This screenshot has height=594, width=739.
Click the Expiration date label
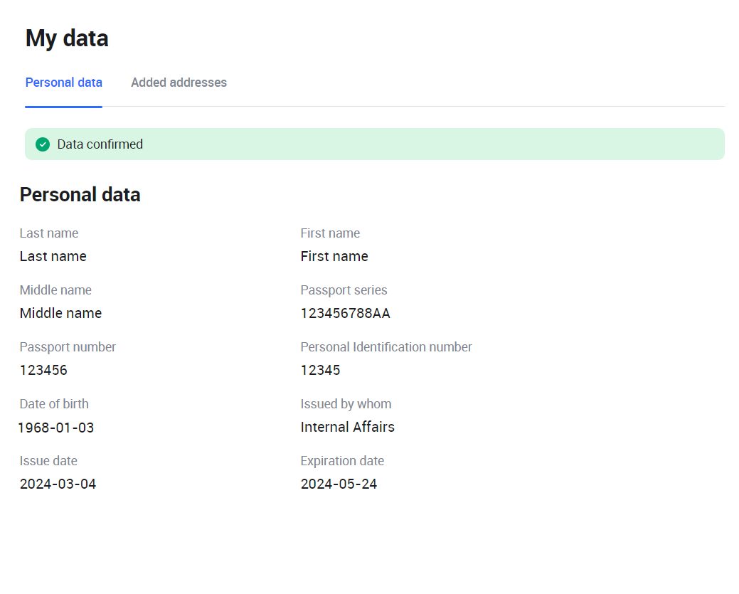(x=342, y=461)
